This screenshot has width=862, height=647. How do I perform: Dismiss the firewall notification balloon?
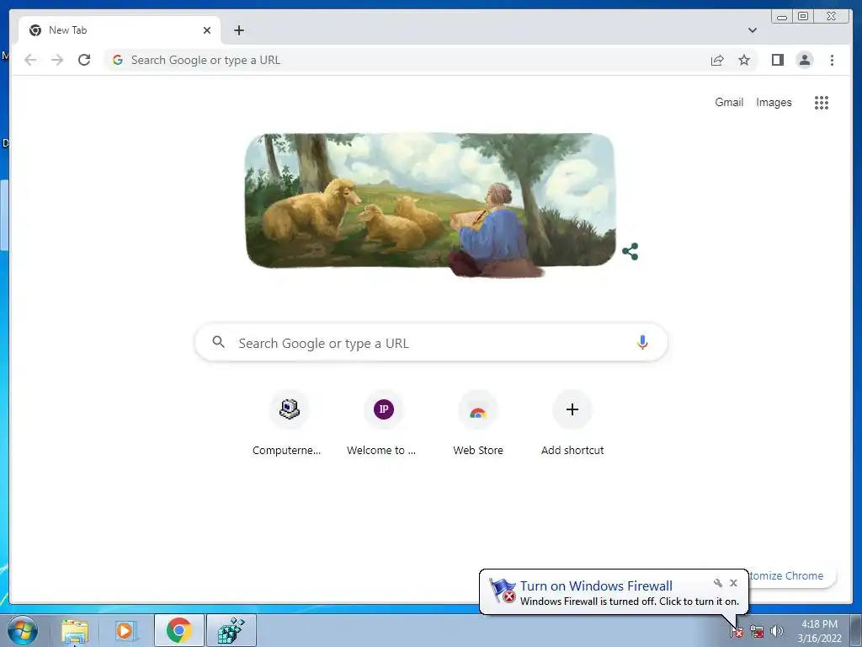point(733,583)
